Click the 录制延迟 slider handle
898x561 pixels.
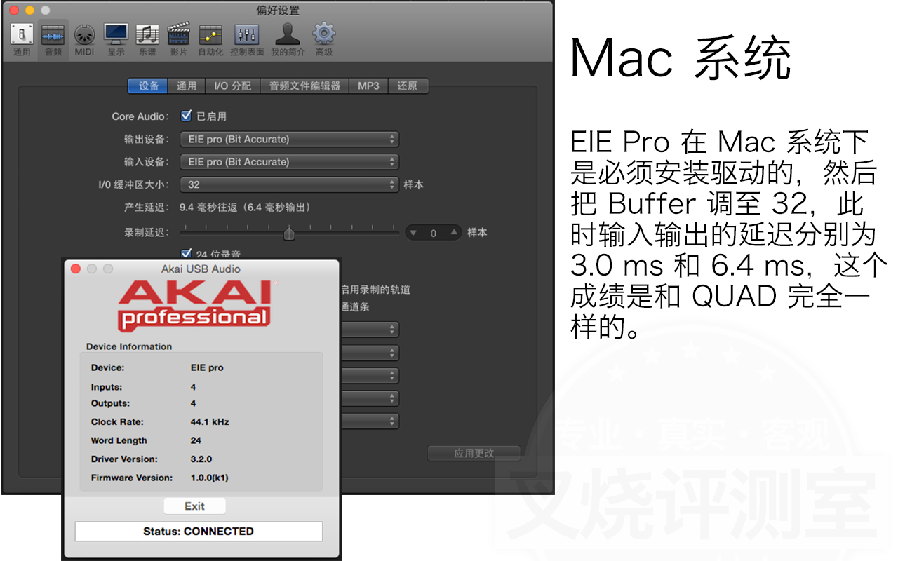tap(289, 234)
